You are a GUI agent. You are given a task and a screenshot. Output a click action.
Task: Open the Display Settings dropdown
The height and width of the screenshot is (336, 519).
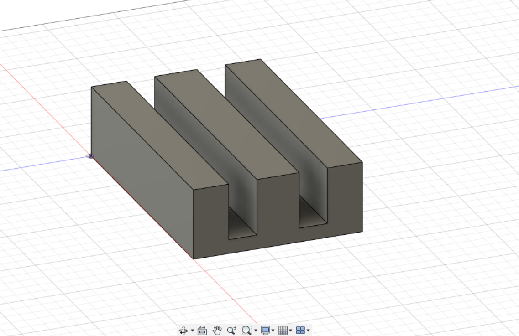(273, 330)
